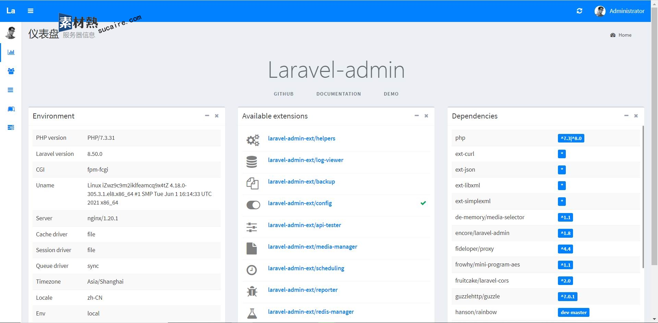
Task: Click the Laravel-admin large title
Action: click(x=336, y=70)
